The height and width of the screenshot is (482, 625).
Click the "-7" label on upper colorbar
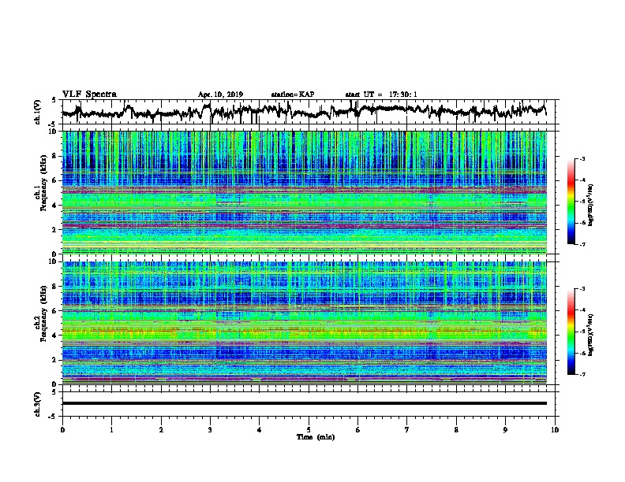(582, 244)
